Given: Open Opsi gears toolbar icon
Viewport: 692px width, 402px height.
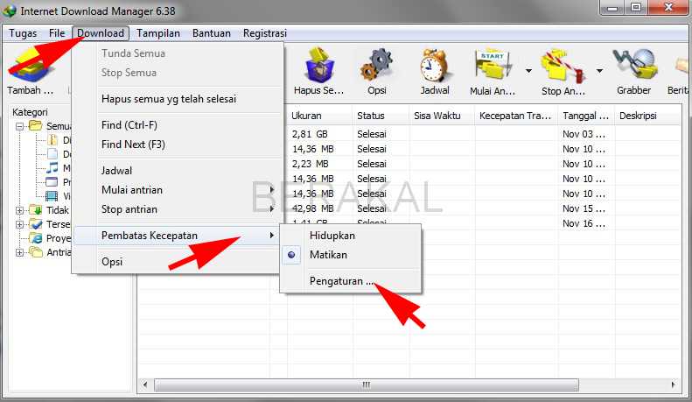Looking at the screenshot, I should (x=376, y=66).
